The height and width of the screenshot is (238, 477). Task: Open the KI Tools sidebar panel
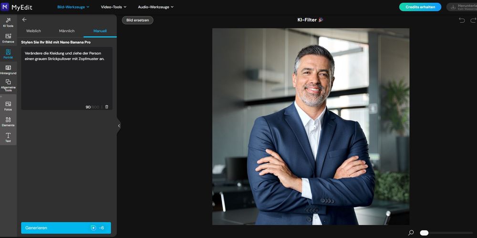(x=8, y=22)
